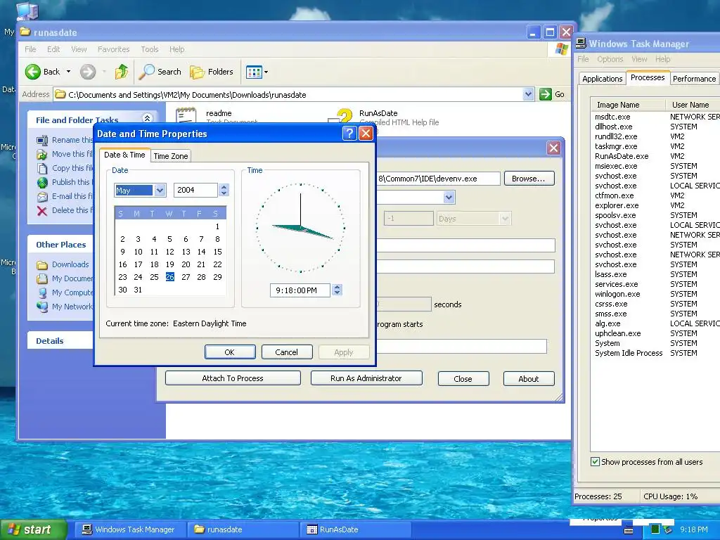Open the Performance tab in Task Manager
Image resolution: width=720 pixels, height=540 pixels.
coord(694,79)
